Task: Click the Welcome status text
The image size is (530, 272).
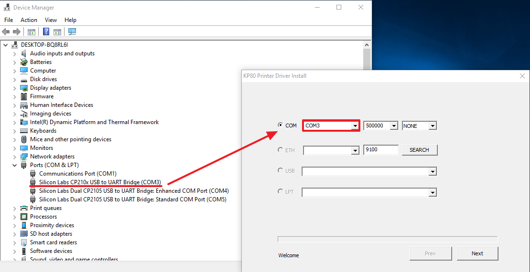Action: 289,255
